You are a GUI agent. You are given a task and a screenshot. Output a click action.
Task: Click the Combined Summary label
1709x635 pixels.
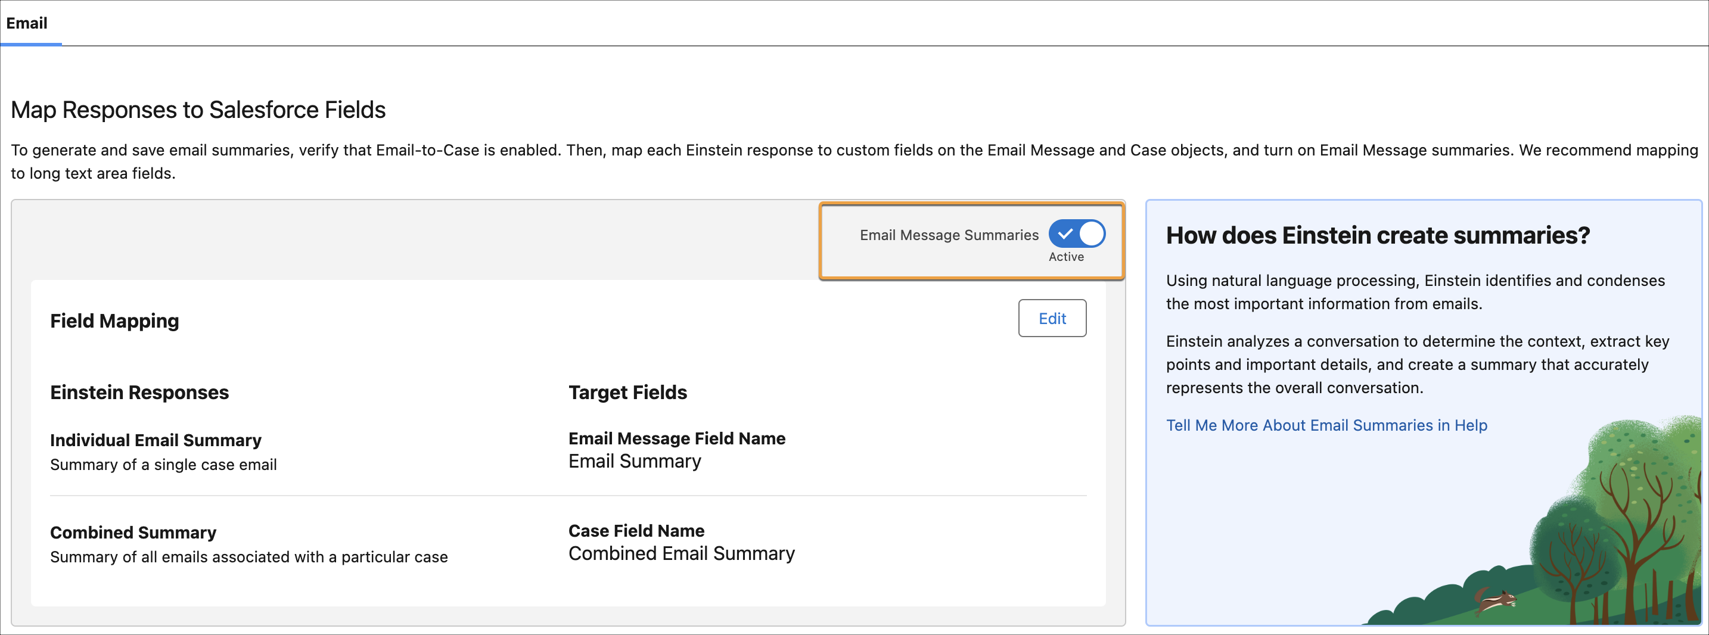[x=133, y=533]
